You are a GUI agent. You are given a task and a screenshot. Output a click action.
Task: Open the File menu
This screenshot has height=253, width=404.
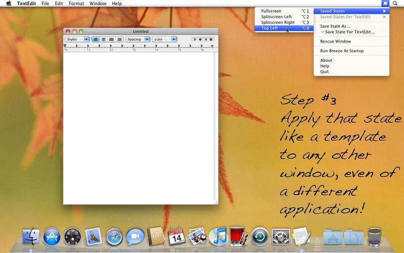pyautogui.click(x=45, y=4)
